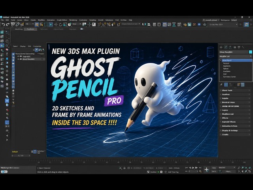Toggle the Angle Snap button
This screenshot has height=190, width=253.
104,25
